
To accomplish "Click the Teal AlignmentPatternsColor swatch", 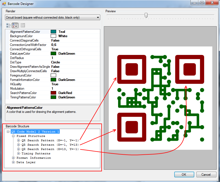I will coord(53,32).
